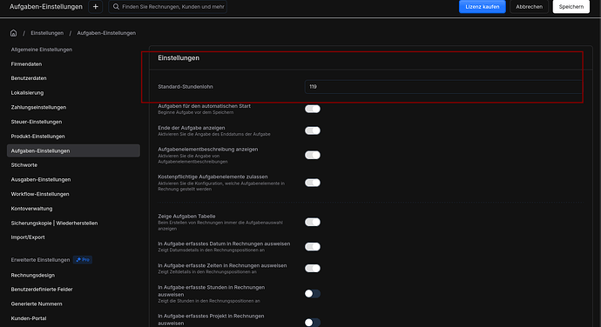Open Benutzerdefinierte Felder settings
This screenshot has height=327, width=601.
tap(42, 290)
